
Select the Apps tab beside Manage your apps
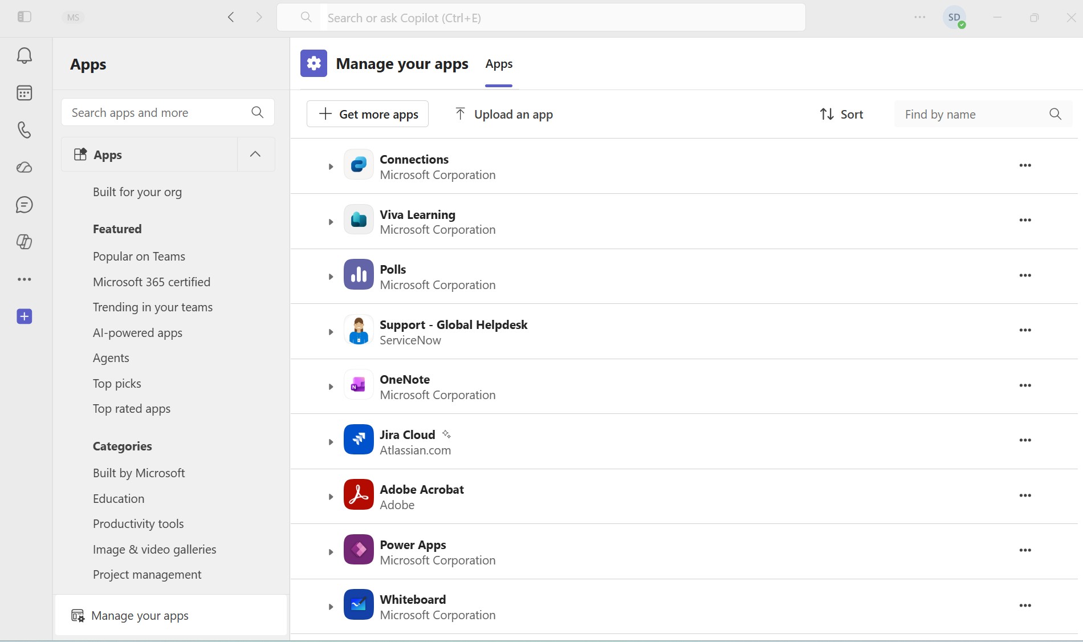coord(499,64)
